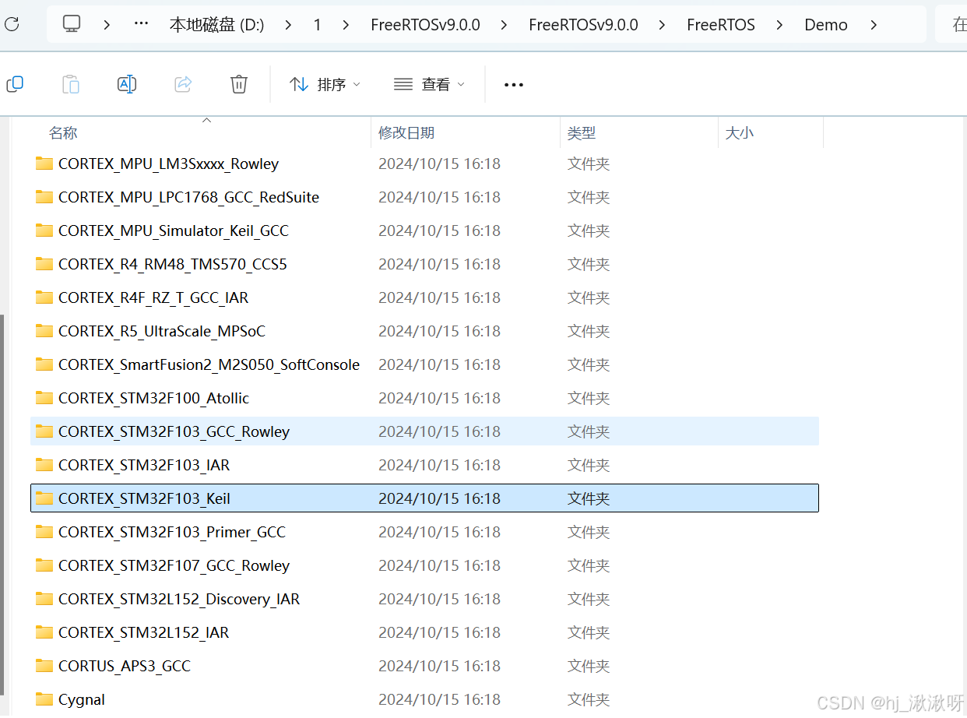Screen dimensions: 967x718
Task: Click the copy icon in toolbar
Action: [x=15, y=84]
